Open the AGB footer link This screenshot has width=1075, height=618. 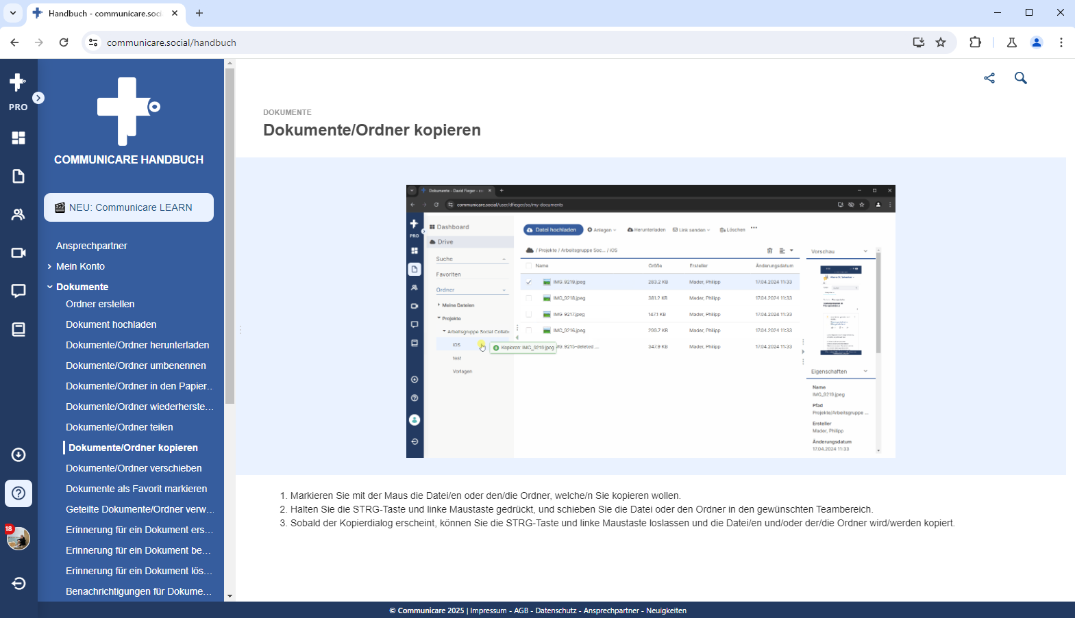click(x=521, y=610)
